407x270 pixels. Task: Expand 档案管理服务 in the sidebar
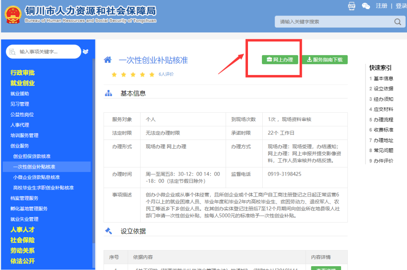point(24,198)
